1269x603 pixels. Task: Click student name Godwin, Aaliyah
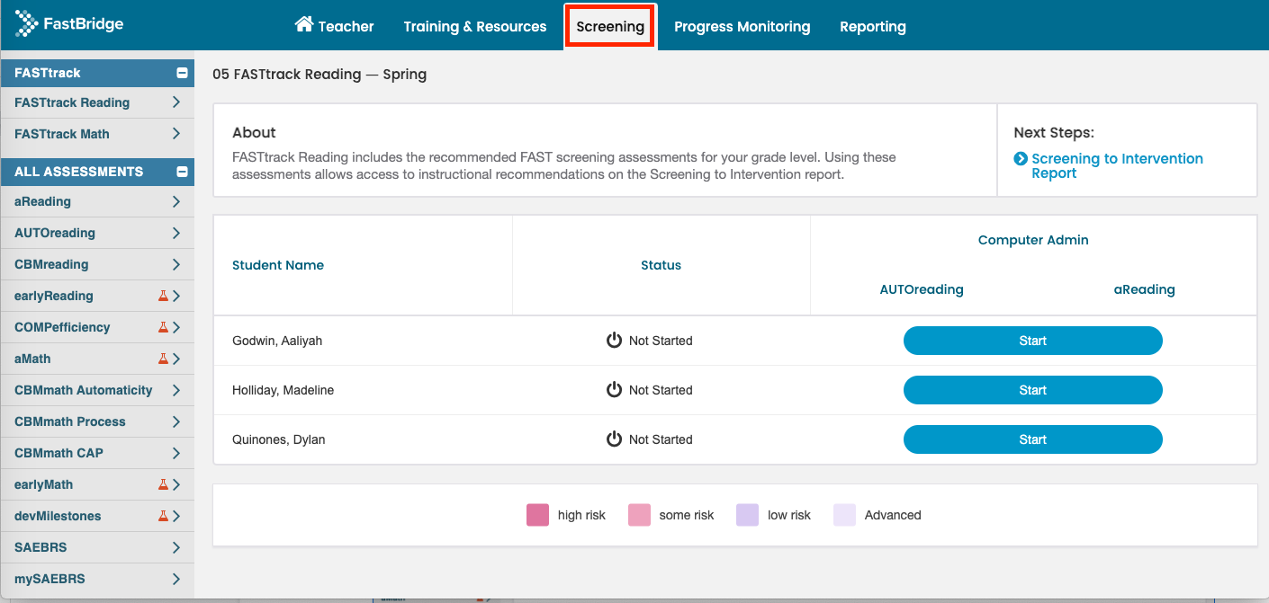277,341
